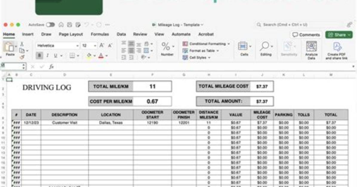
Task: Decrease font size with smaller A icon
Action: (x=110, y=46)
